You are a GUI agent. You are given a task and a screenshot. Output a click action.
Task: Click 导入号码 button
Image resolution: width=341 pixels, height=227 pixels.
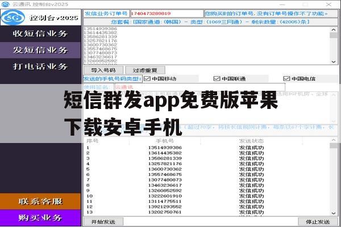103,70
